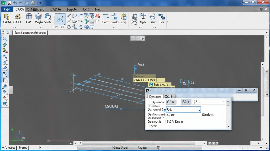This screenshot has width=270, height=151.
Task: Open the GE combo box dropdown
Action: click(199, 111)
